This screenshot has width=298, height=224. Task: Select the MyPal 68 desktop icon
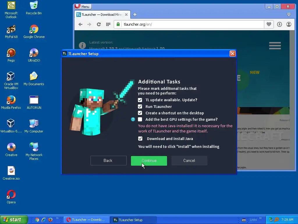[11, 32]
